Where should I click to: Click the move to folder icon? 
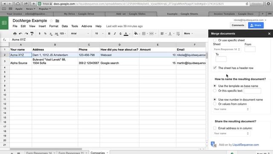[x=57, y=21]
